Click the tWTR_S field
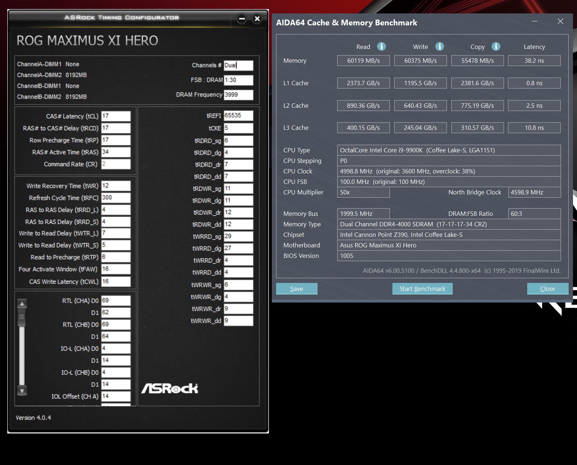 click(x=116, y=245)
